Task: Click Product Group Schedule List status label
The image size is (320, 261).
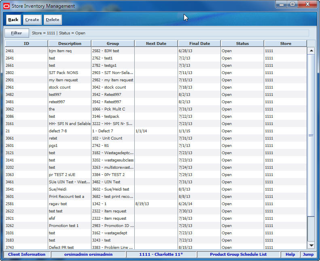Action: tap(238, 254)
